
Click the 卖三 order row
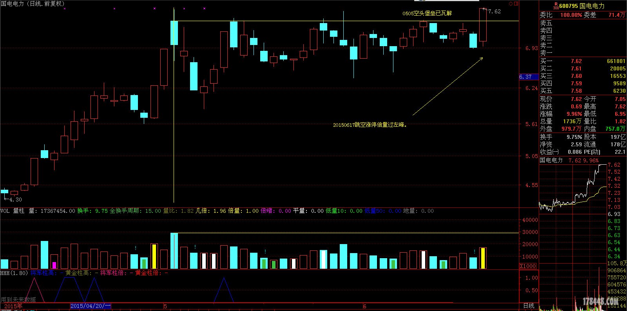click(583, 38)
